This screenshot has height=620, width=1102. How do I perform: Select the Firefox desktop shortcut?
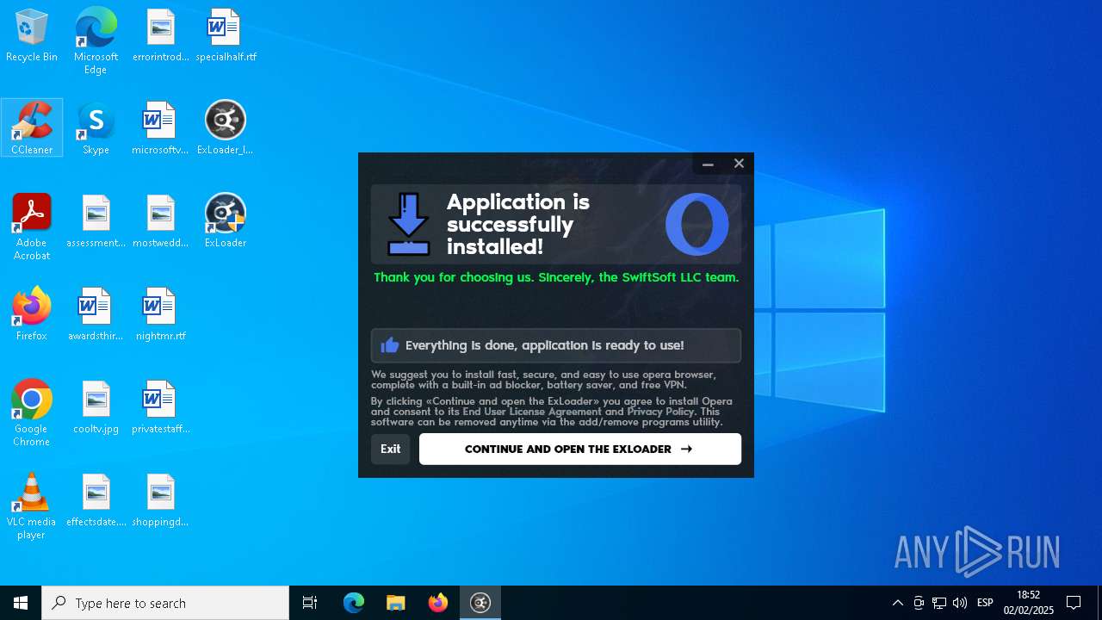[32, 313]
